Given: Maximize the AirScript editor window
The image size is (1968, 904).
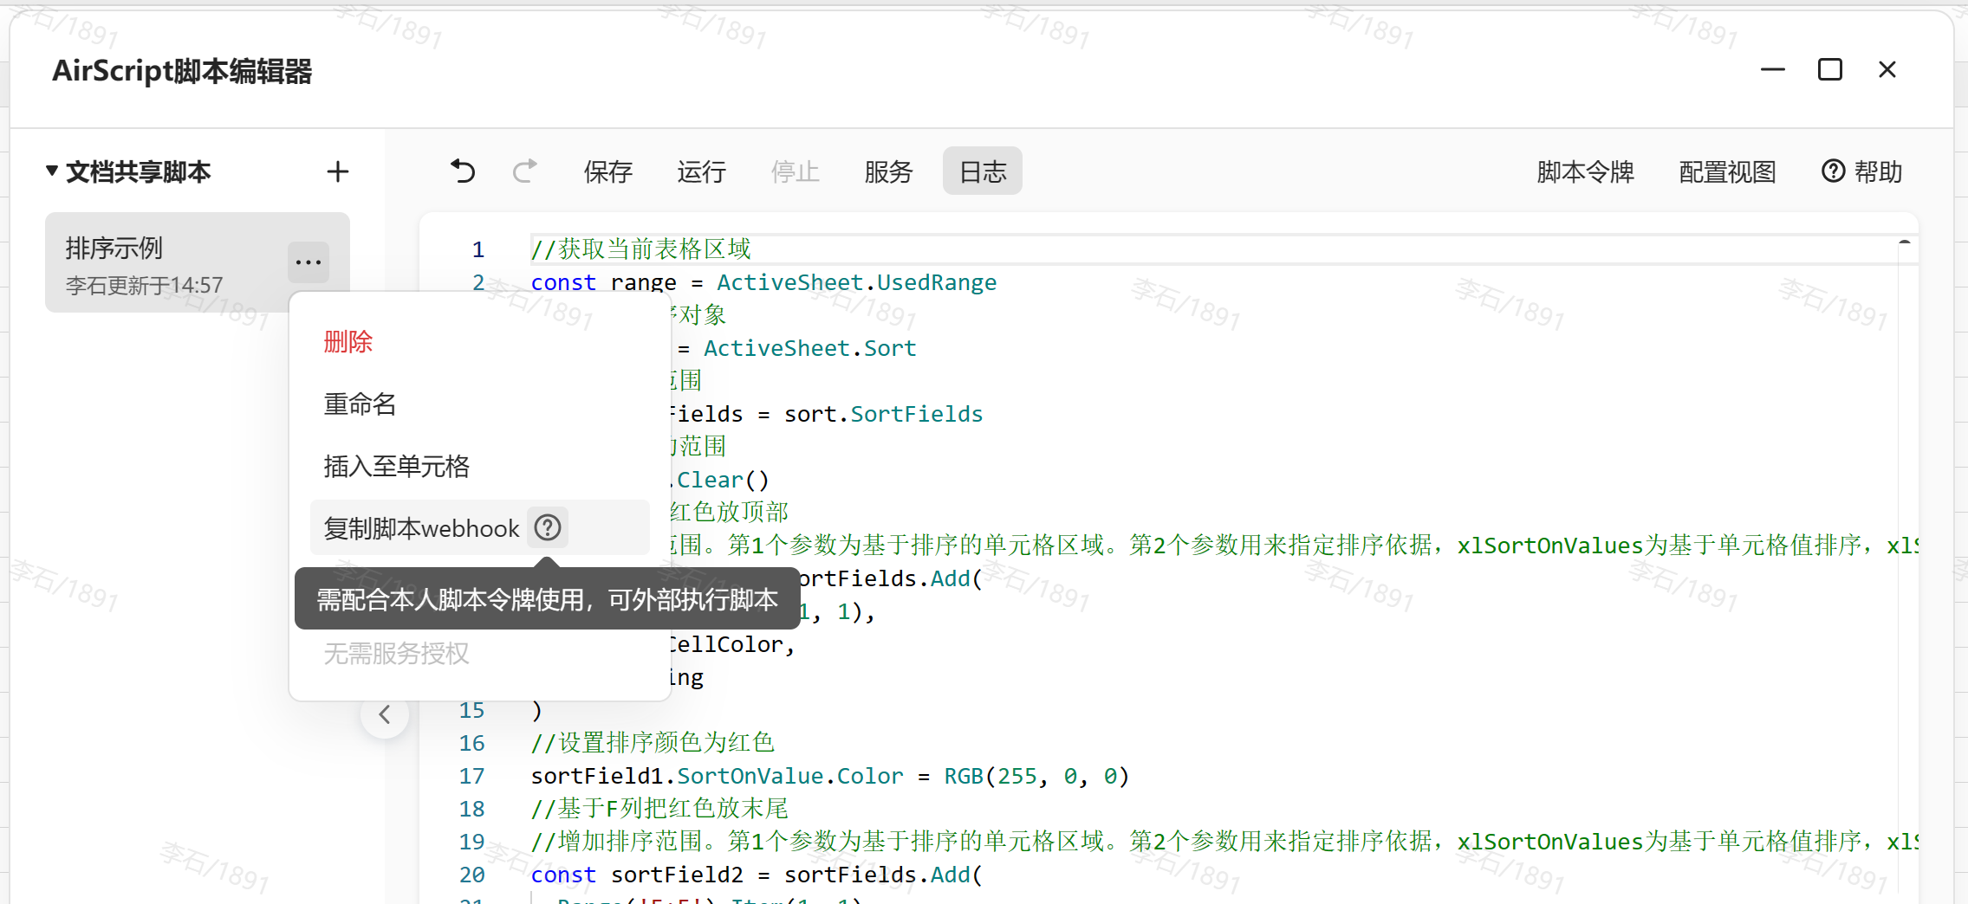Looking at the screenshot, I should 1830,69.
